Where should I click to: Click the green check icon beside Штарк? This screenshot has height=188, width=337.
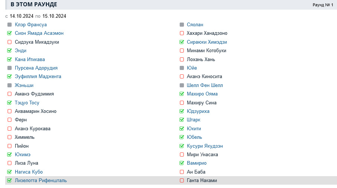(x=182, y=120)
